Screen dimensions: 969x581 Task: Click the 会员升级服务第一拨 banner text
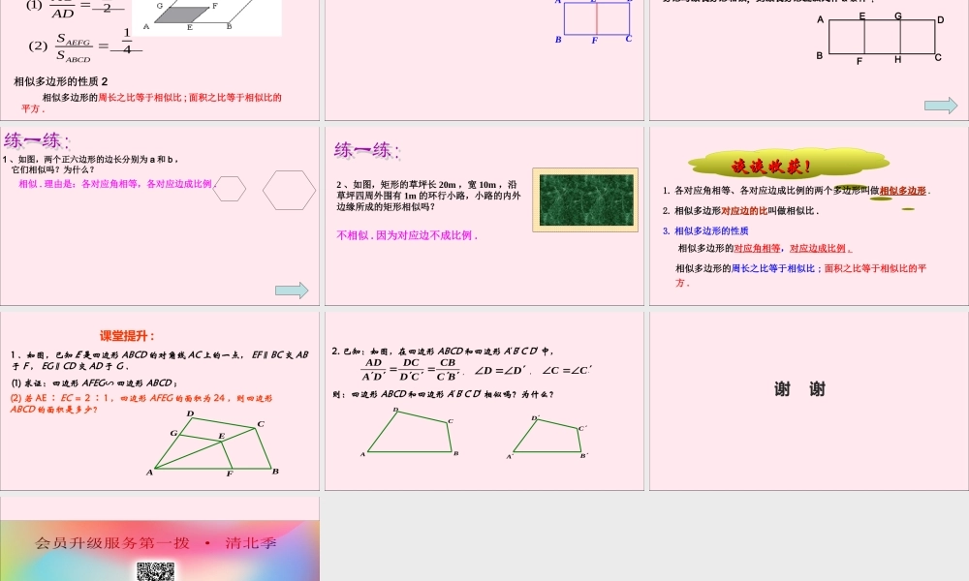(x=155, y=543)
